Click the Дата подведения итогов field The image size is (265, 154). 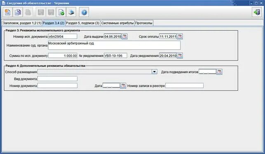click(x=208, y=72)
